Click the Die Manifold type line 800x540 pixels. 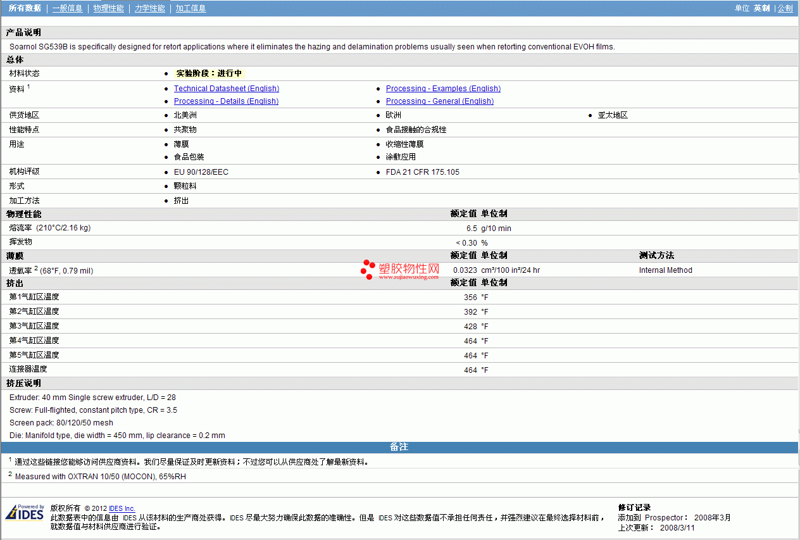pyautogui.click(x=117, y=436)
